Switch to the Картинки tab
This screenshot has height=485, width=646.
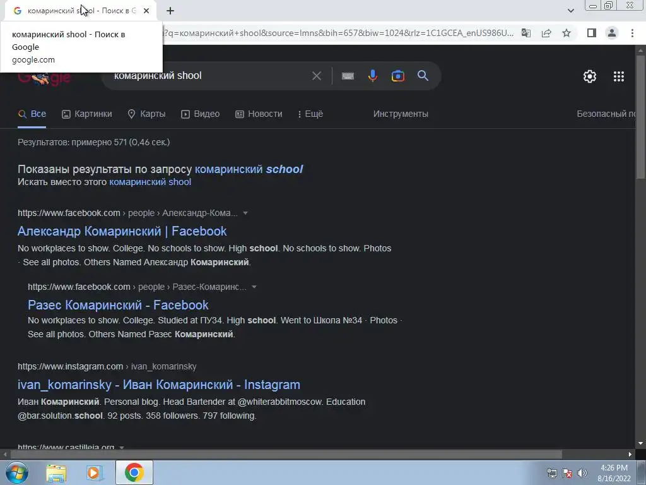87,114
